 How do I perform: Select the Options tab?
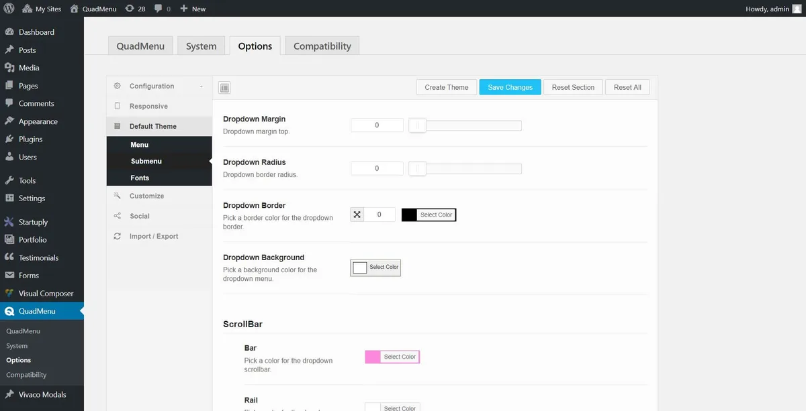255,46
